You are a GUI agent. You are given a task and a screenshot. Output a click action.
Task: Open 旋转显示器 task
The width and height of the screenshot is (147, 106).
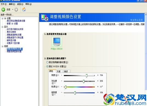11,40
